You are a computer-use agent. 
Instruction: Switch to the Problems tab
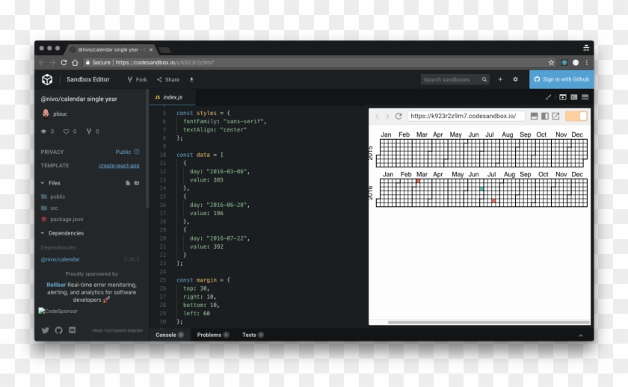pyautogui.click(x=209, y=335)
